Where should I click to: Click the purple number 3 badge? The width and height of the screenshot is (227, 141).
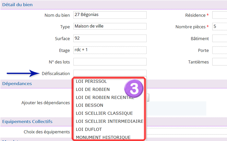(134, 88)
